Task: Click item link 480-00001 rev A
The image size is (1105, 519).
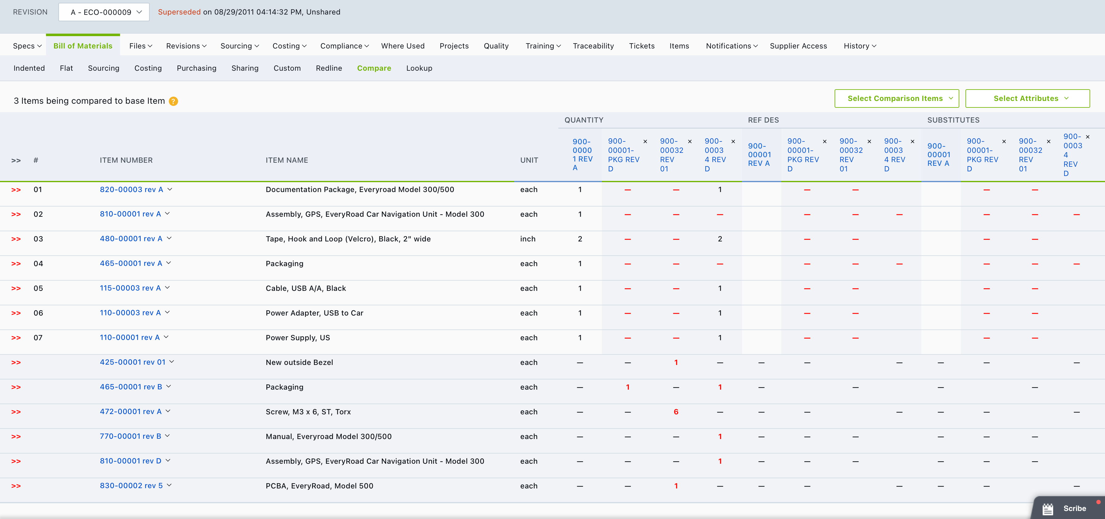Action: point(130,239)
